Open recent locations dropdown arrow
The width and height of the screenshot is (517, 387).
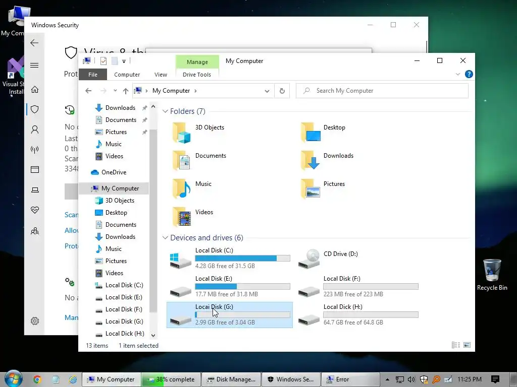(115, 91)
